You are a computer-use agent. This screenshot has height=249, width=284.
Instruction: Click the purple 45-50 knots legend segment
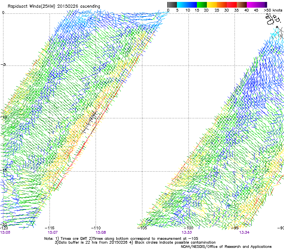point(262,5)
